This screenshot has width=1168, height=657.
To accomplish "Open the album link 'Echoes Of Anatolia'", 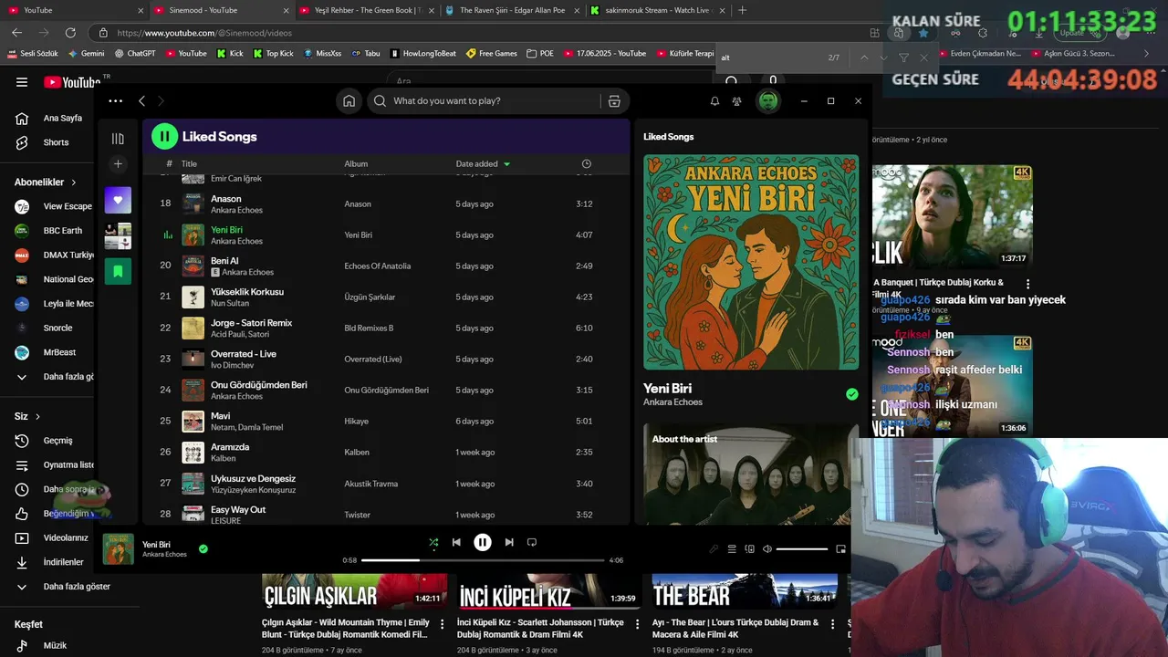I will [x=377, y=266].
